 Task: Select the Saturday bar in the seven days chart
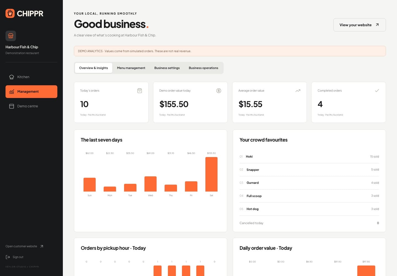point(211,174)
